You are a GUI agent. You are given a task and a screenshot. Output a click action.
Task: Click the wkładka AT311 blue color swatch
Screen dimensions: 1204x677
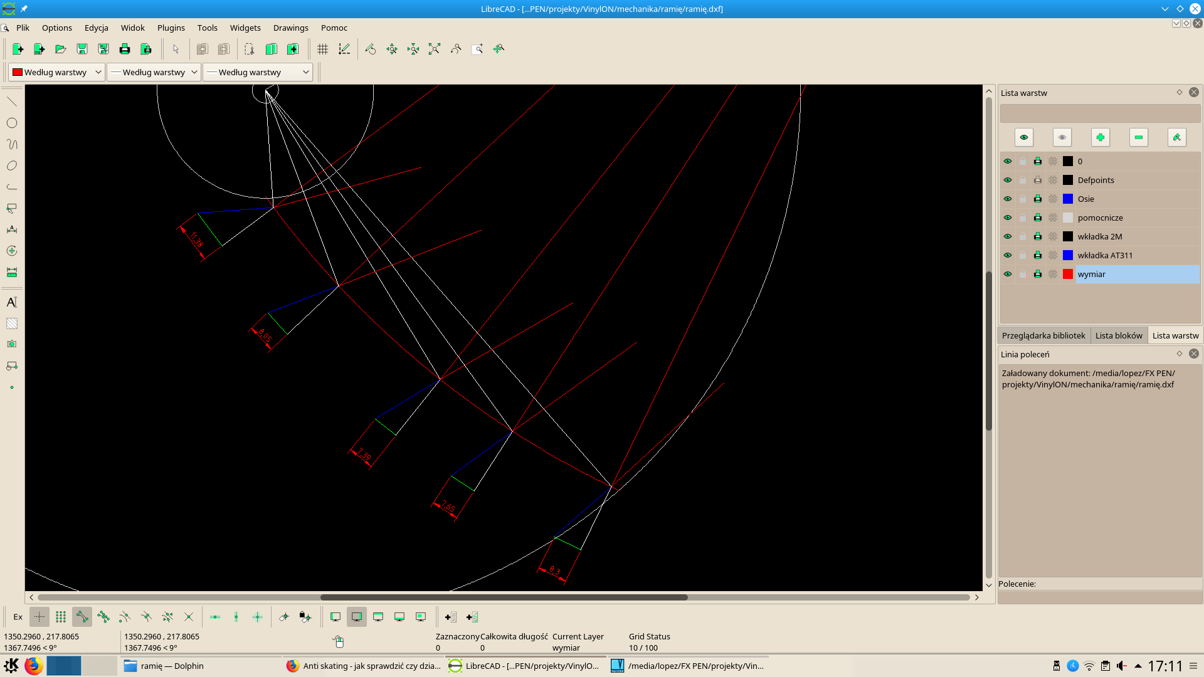tap(1068, 255)
